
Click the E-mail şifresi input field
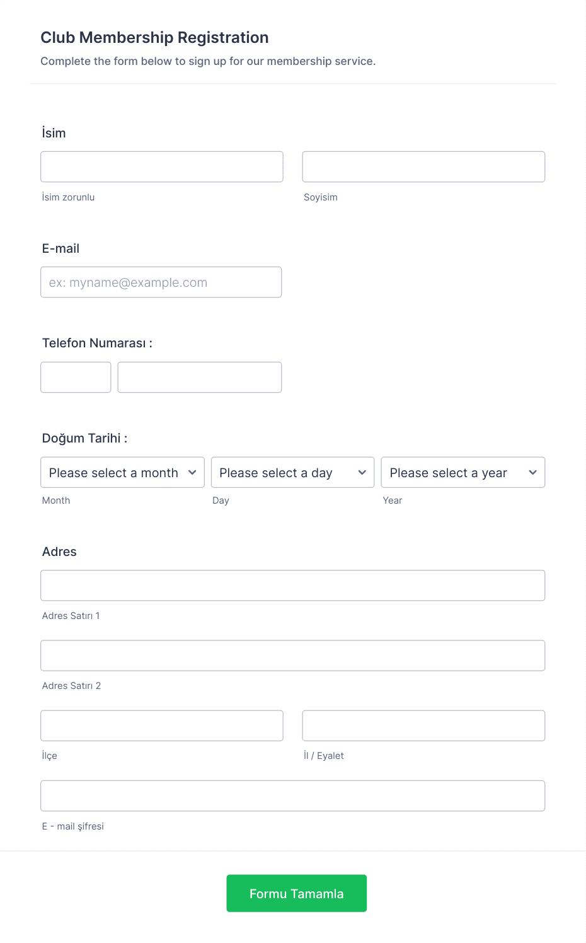[292, 796]
